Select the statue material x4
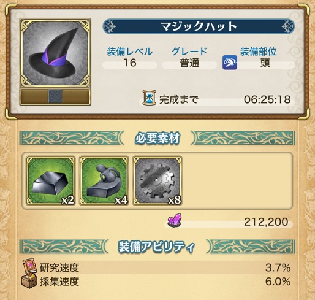This screenshot has width=315, height=300. [x=104, y=181]
